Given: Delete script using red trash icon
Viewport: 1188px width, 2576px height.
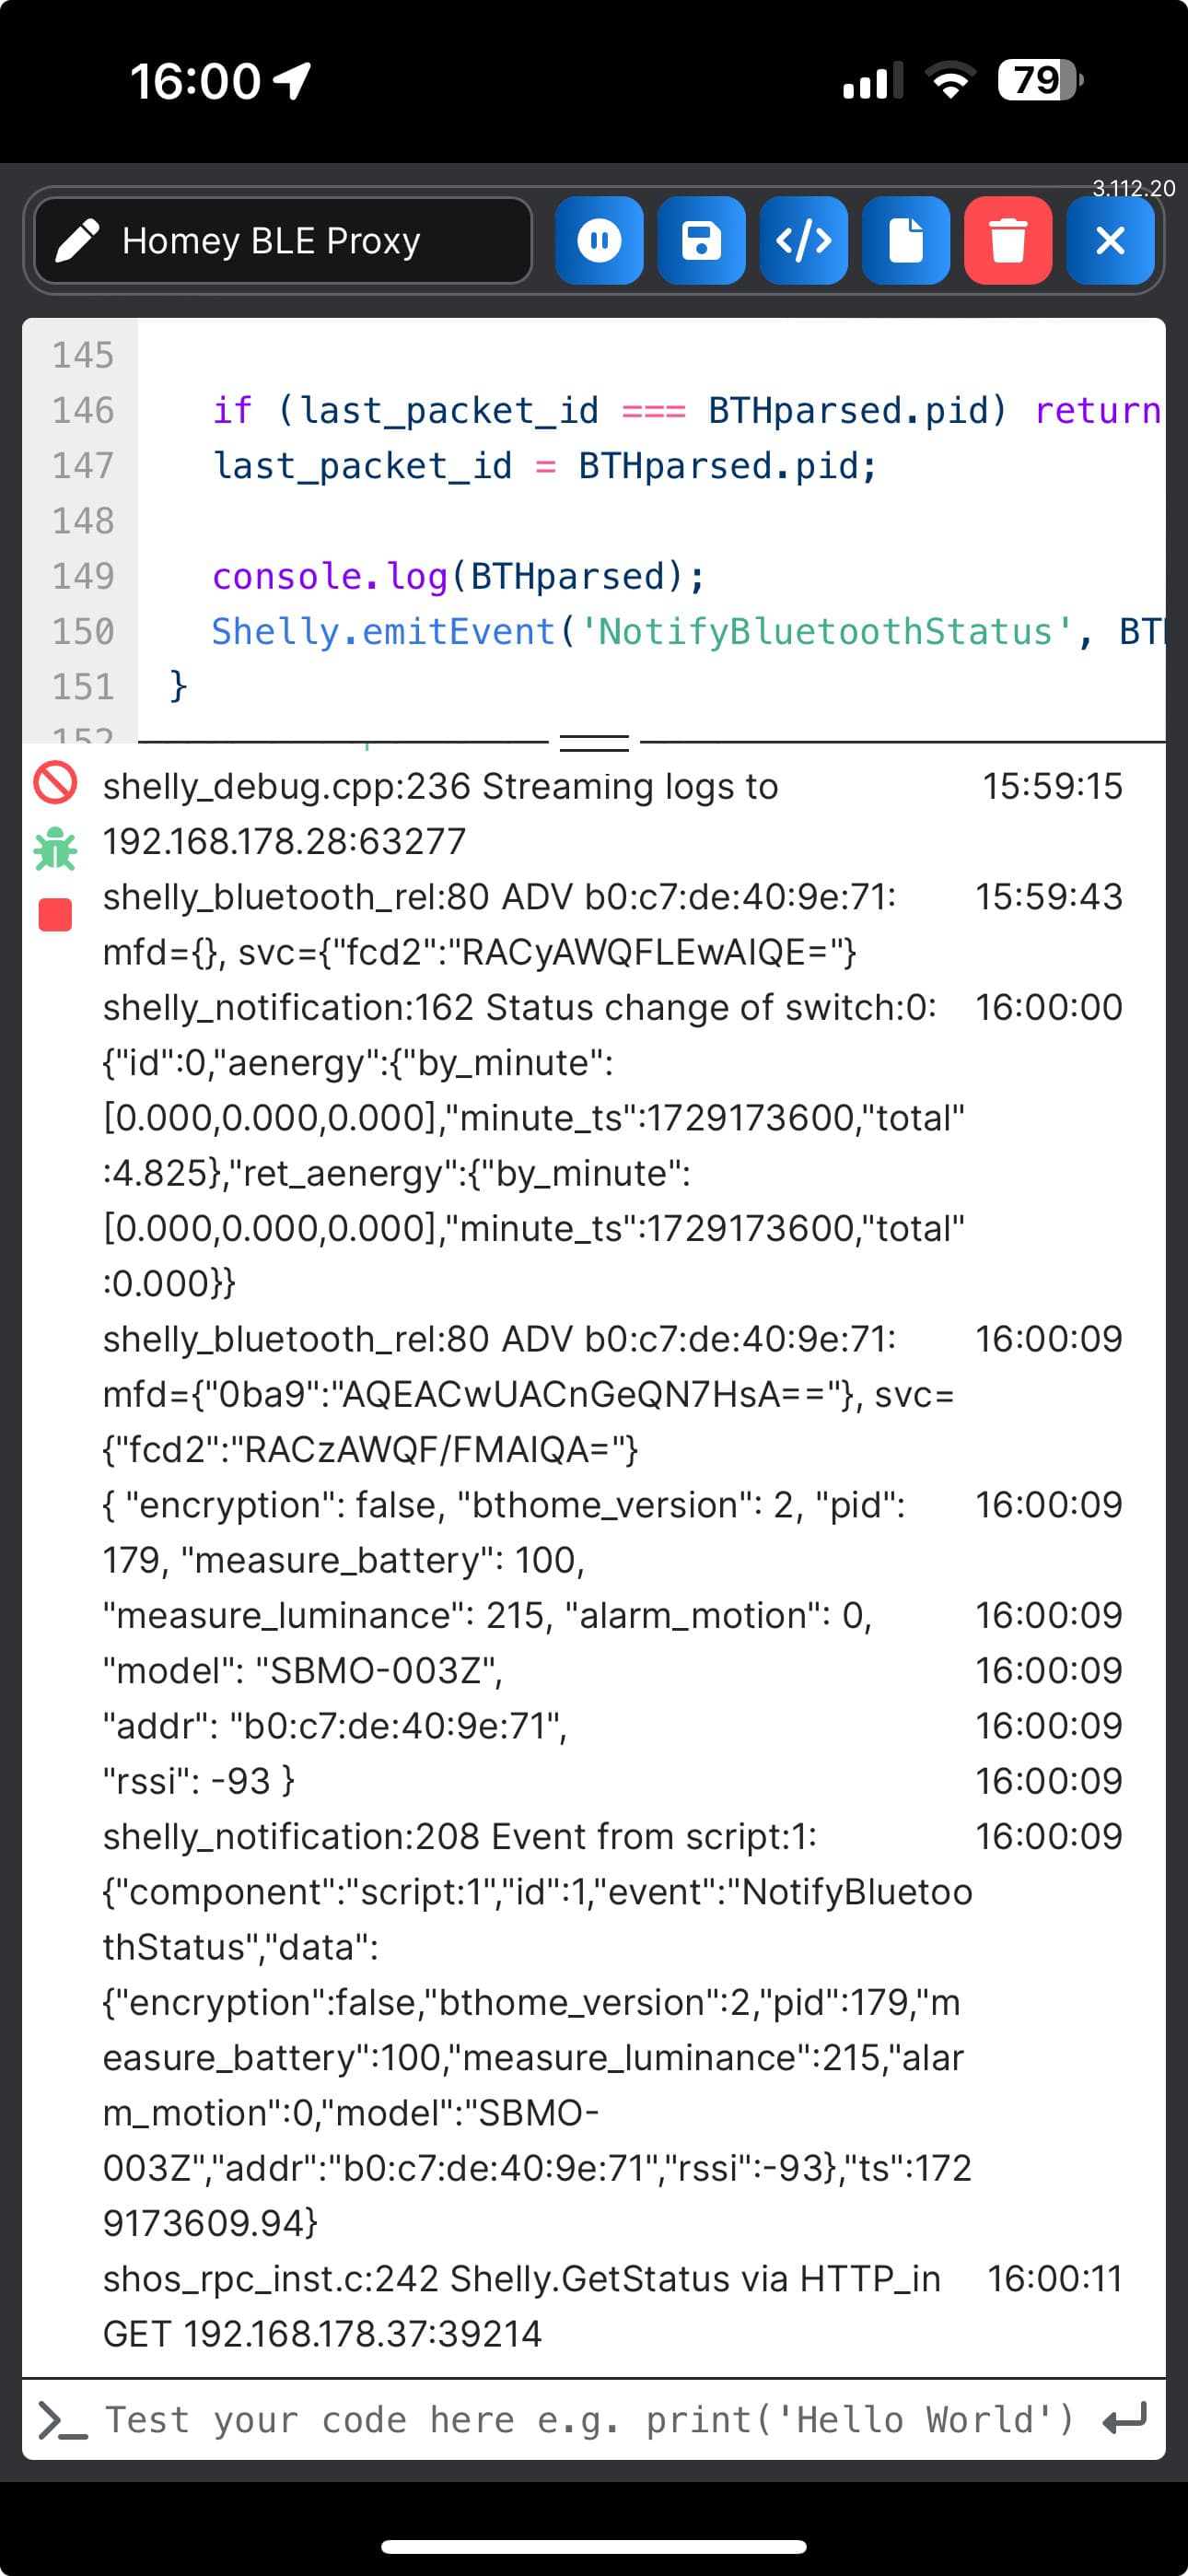Looking at the screenshot, I should point(1007,241).
